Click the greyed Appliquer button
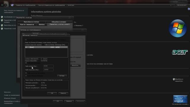This screenshot has height=107, width=190. tap(80, 101)
